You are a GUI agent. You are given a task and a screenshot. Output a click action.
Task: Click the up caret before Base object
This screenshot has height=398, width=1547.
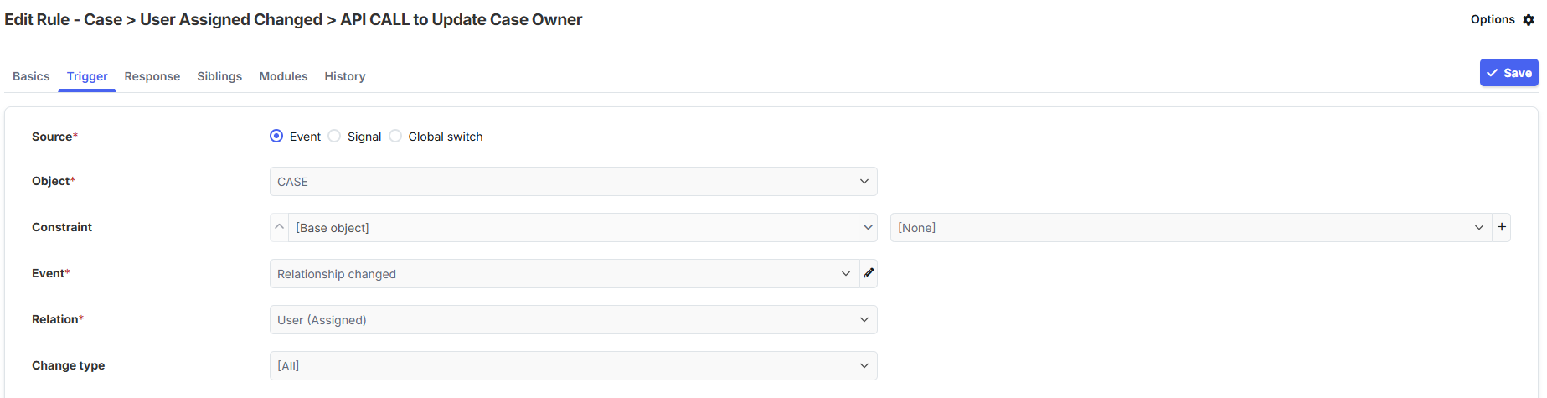click(x=280, y=227)
